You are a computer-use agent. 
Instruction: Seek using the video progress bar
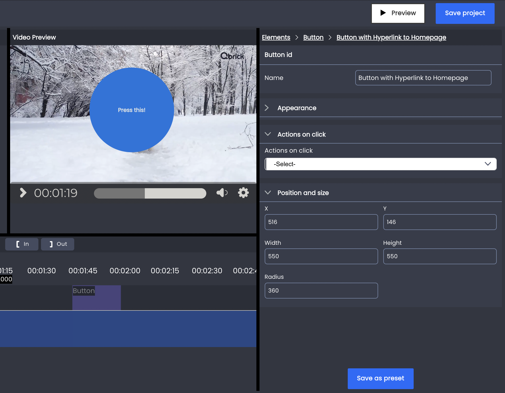click(x=150, y=193)
